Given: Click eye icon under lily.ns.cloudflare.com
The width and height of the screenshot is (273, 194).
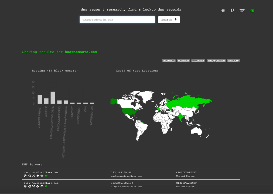Looking at the screenshot, I should [42, 186].
